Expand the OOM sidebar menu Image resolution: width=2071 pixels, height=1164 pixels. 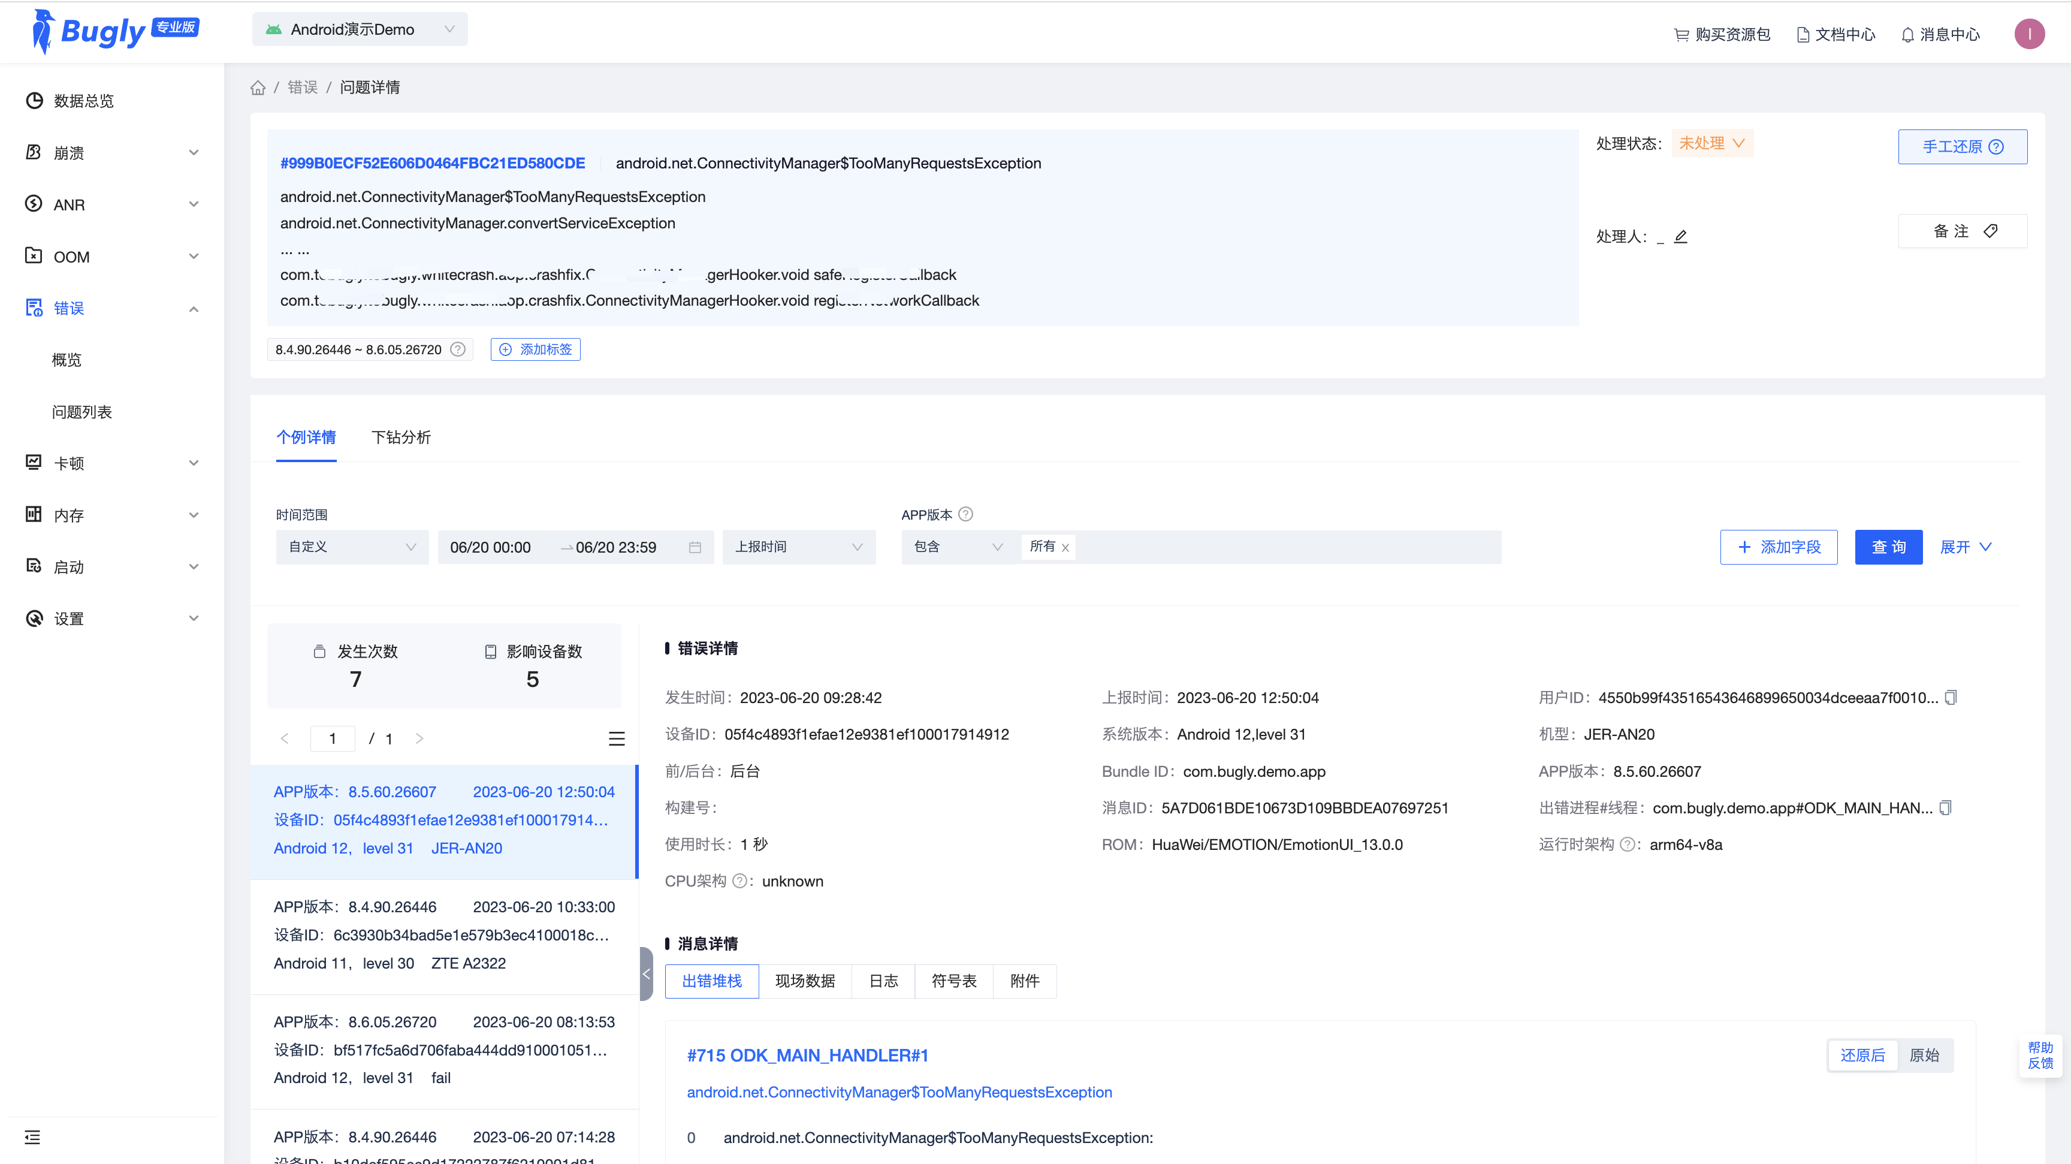point(111,257)
